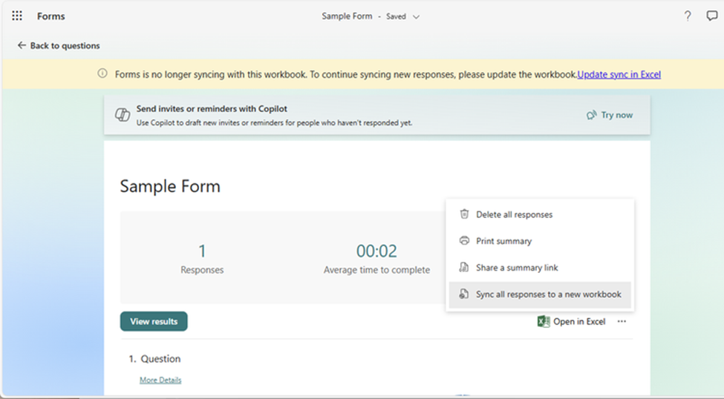
Task: Click the printer icon beside Print summary
Action: tap(464, 241)
